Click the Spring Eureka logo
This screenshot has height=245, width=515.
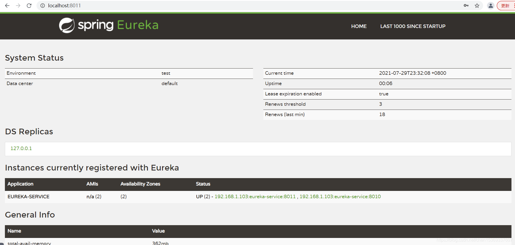(109, 25)
